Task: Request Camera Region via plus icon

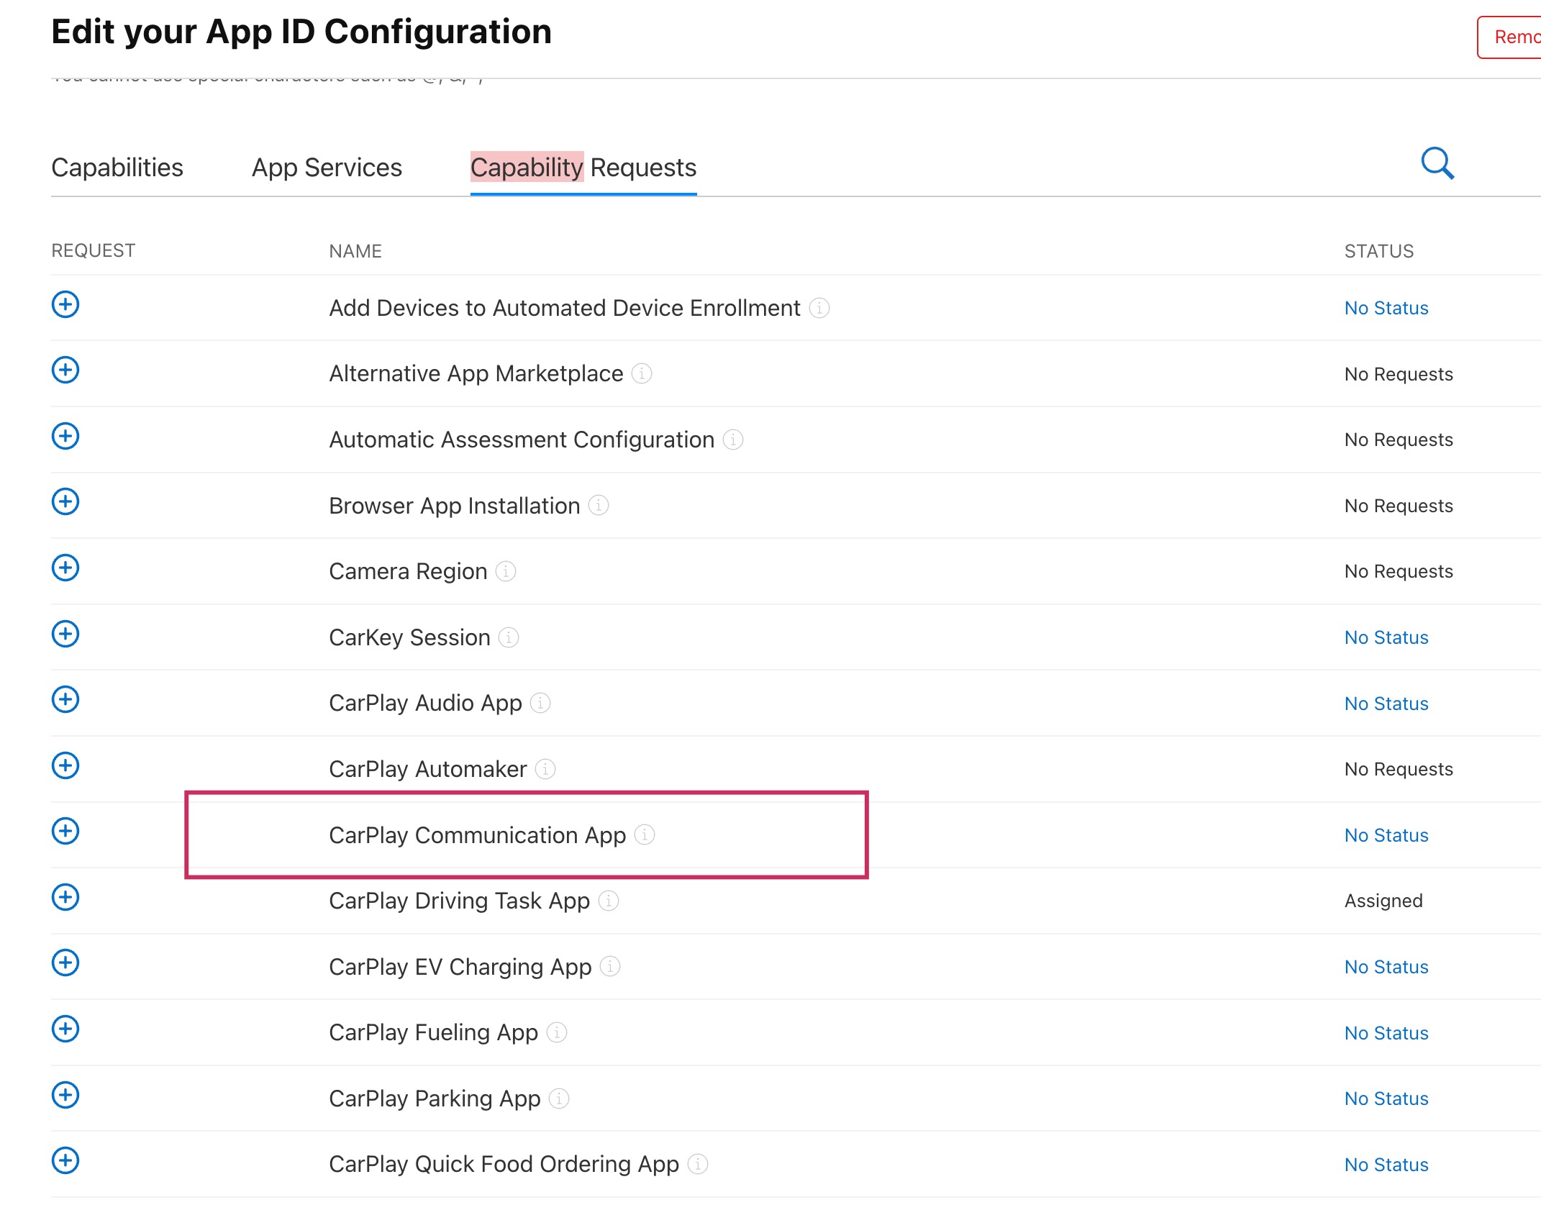Action: 65,568
